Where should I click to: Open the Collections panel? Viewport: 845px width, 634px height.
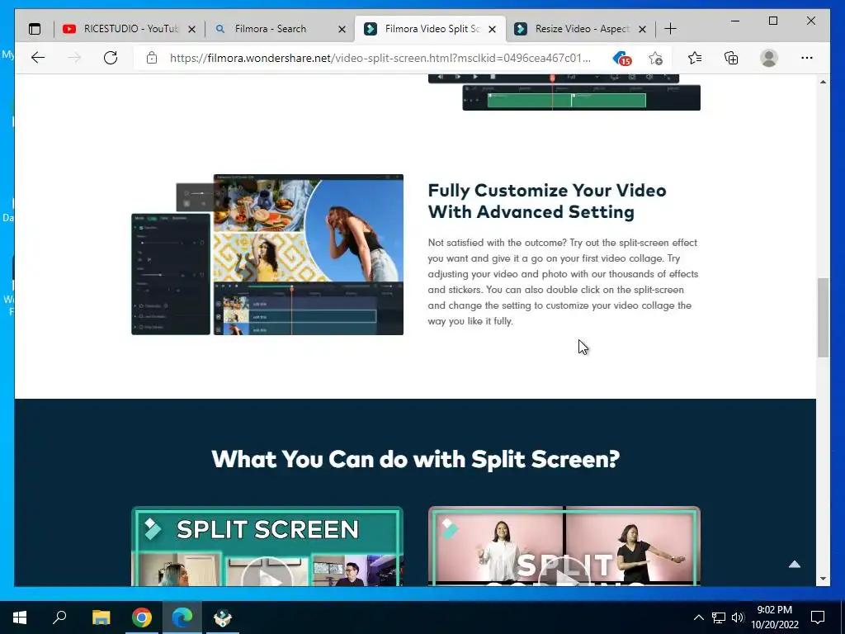point(731,58)
